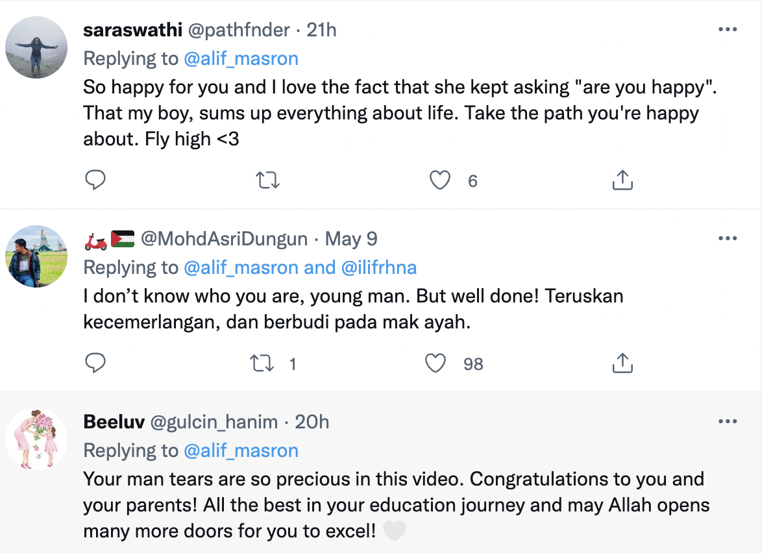The width and height of the screenshot is (771, 553).
Task: Open @alif_masron link in saraswathi's reply
Action: pyautogui.click(x=241, y=58)
